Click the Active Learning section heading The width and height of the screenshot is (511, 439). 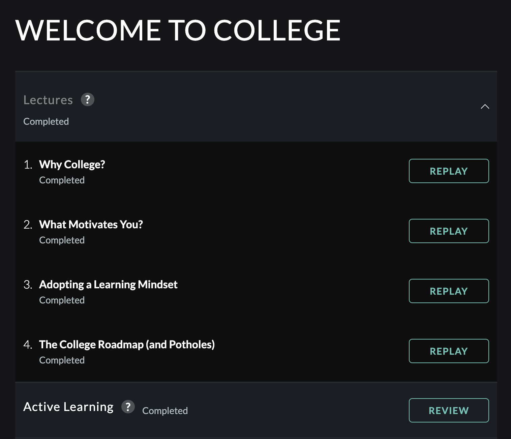point(68,407)
